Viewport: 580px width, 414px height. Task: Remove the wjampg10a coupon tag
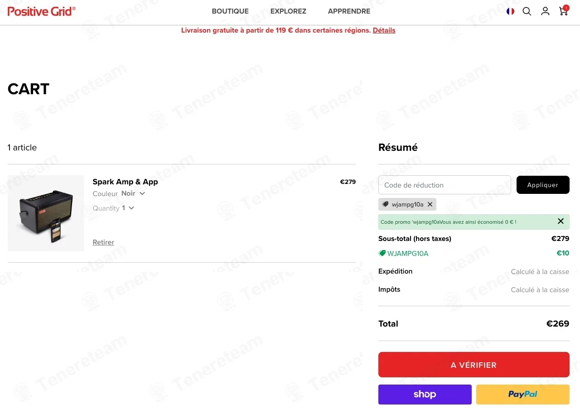tap(430, 204)
